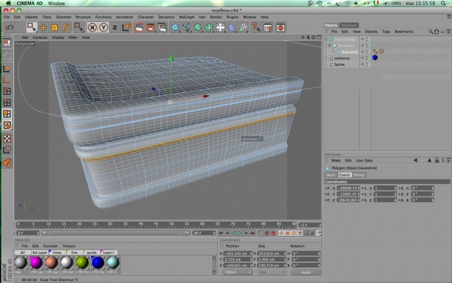452x283 pixels.
Task: Add a Cube primitive object
Action: click(175, 28)
